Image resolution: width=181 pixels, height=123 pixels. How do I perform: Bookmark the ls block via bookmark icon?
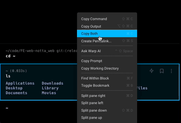click(162, 71)
